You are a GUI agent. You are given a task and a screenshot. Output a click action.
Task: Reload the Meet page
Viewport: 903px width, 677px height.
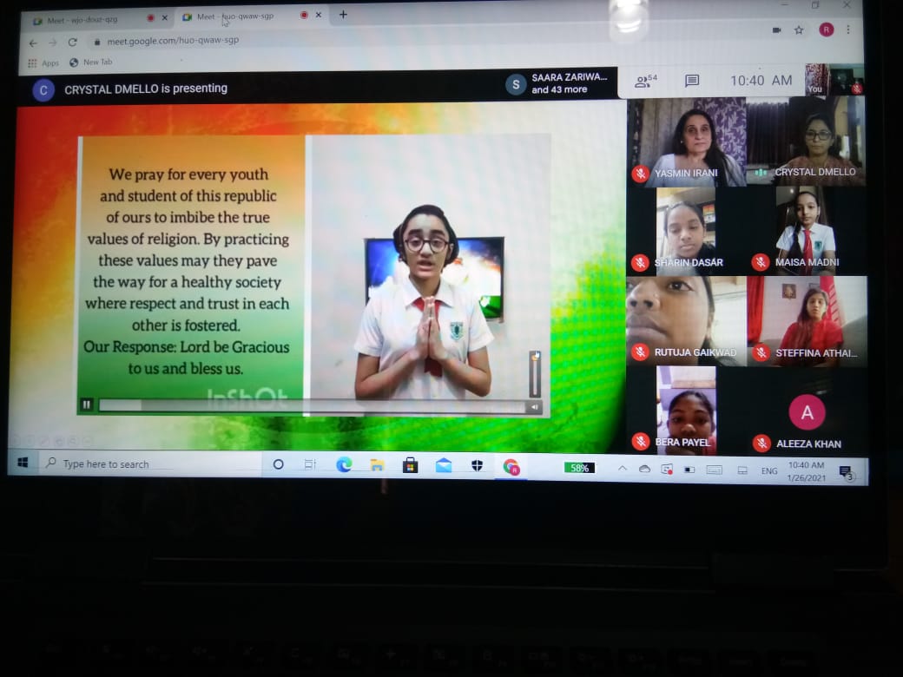click(73, 42)
